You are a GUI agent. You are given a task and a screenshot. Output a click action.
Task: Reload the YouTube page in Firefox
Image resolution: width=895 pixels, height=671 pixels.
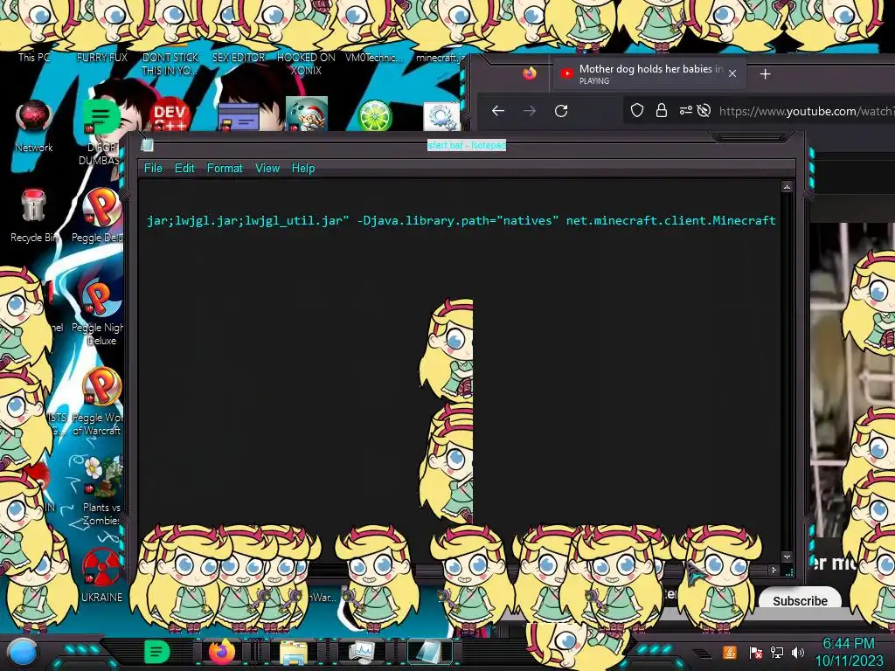[561, 111]
